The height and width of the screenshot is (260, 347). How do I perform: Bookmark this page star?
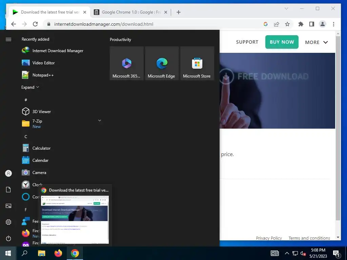tap(287, 24)
